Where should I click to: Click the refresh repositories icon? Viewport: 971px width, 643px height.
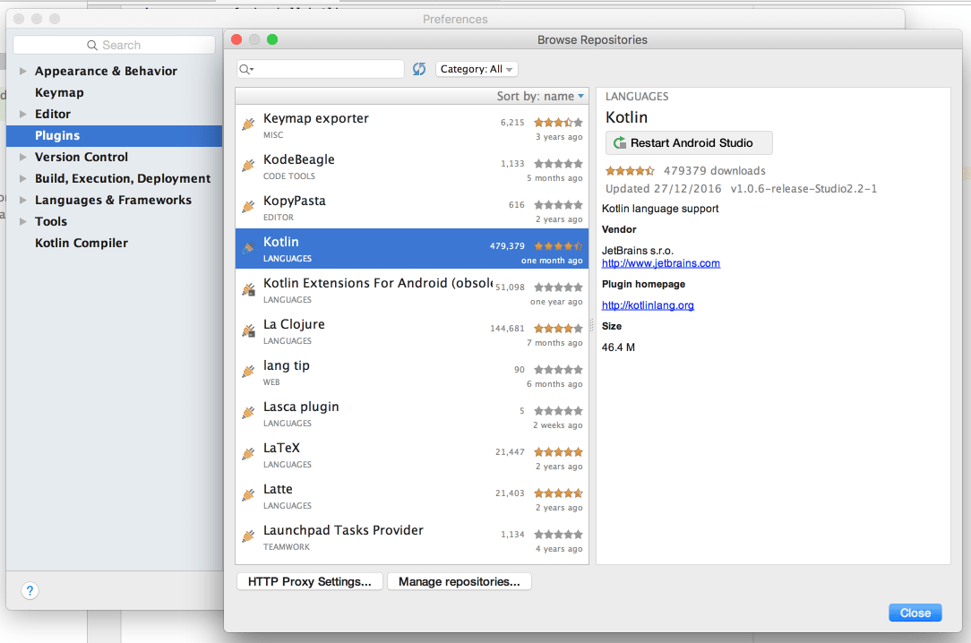pos(419,69)
